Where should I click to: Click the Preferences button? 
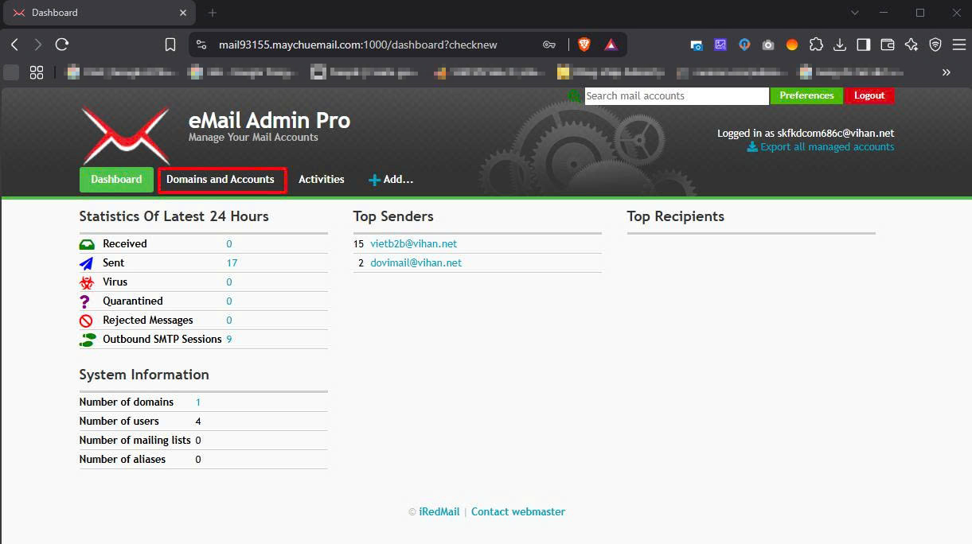[806, 95]
